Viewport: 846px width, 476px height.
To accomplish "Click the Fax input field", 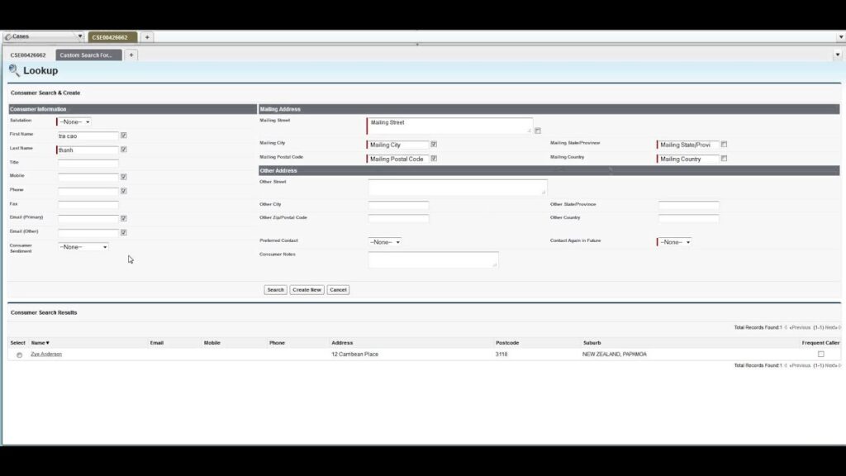I will pyautogui.click(x=88, y=205).
